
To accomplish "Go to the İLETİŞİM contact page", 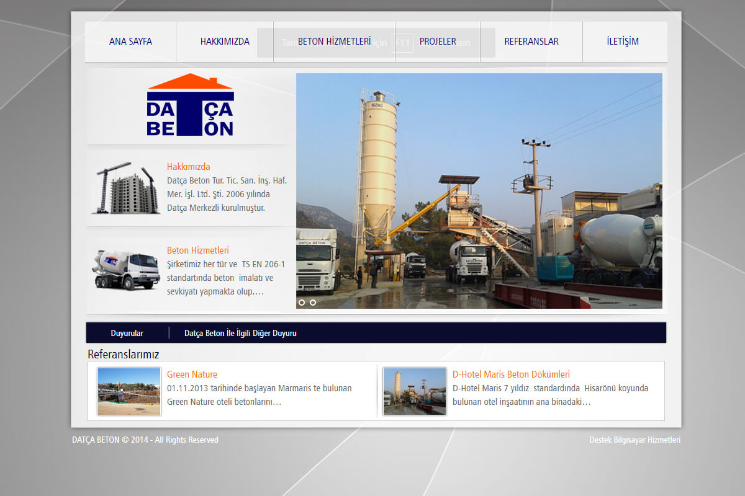I will click(x=623, y=42).
